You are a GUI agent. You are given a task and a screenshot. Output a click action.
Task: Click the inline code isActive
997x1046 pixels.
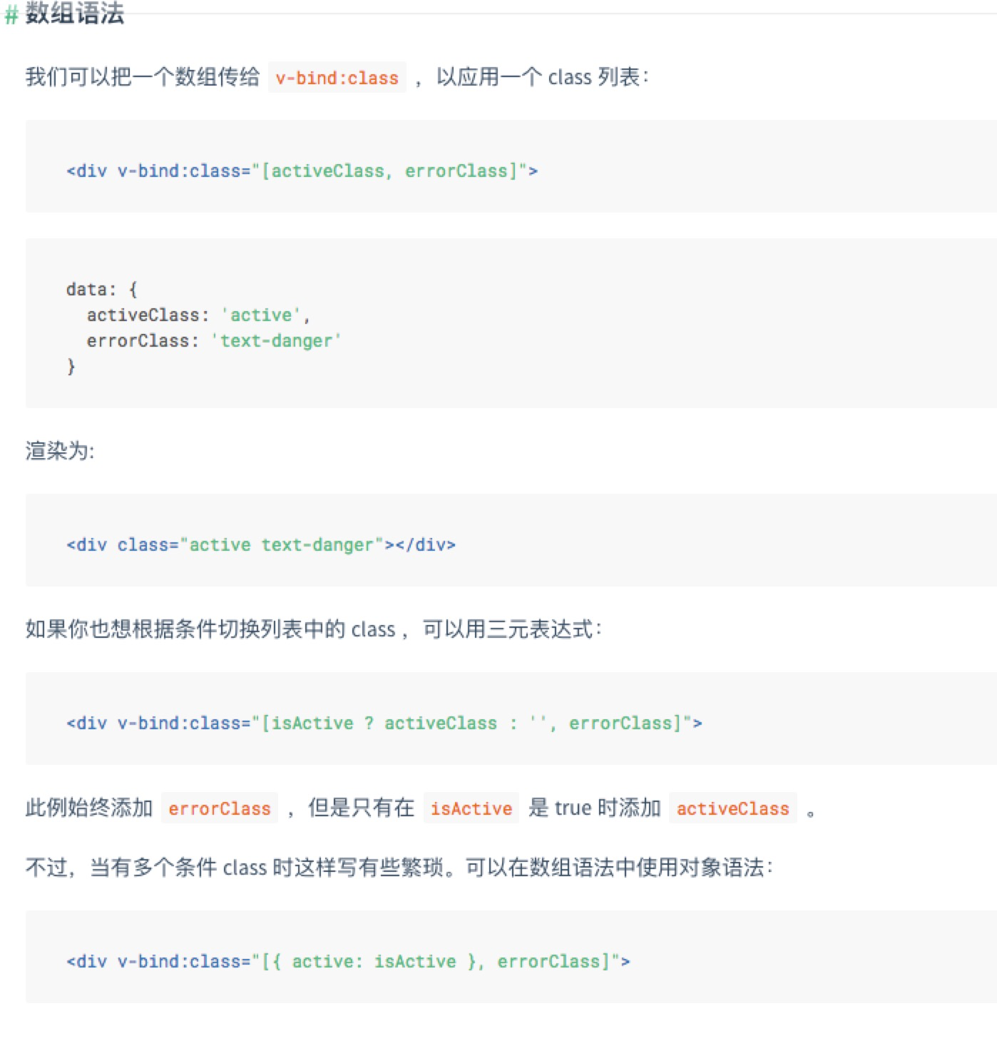(471, 808)
